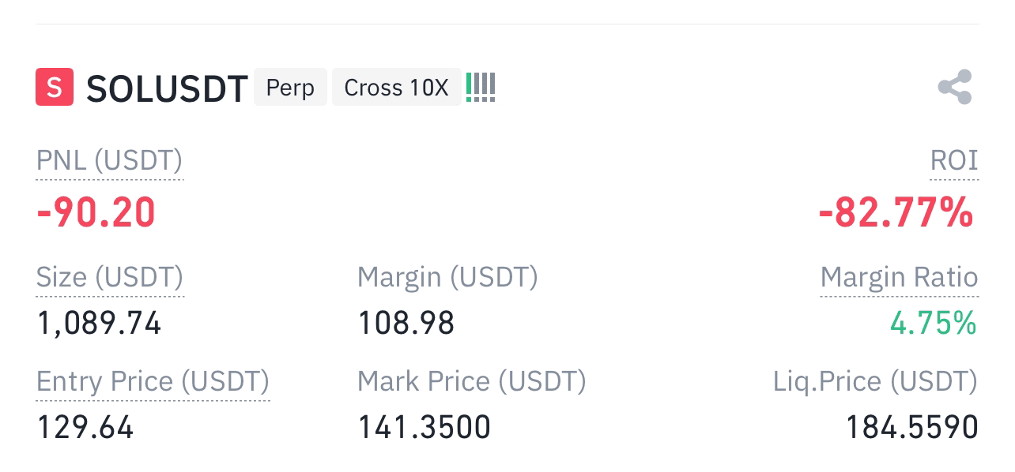Select the -82.77% ROI value
Viewport: 1015px width, 472px height.
click(x=896, y=213)
